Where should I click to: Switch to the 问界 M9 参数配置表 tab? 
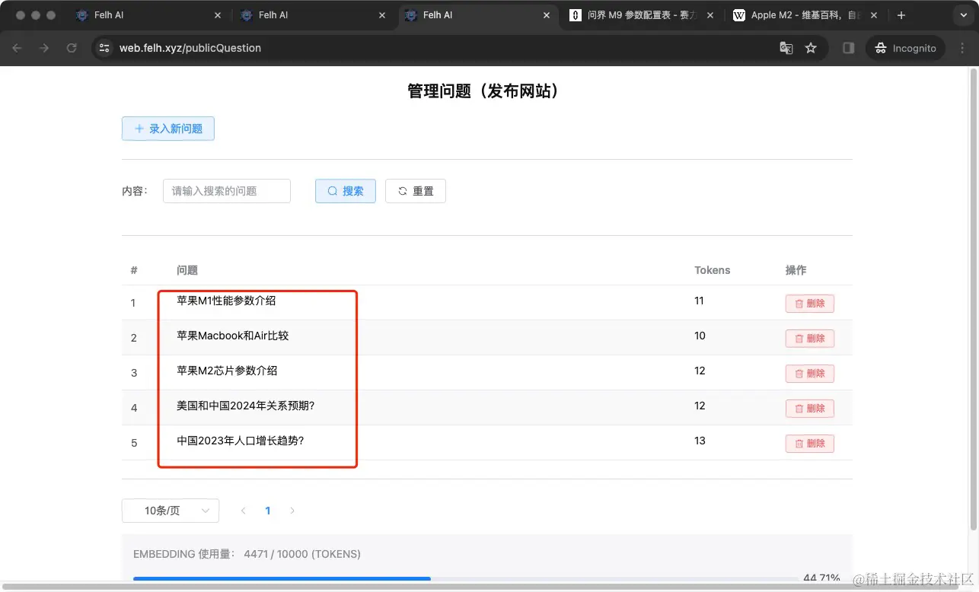click(643, 15)
